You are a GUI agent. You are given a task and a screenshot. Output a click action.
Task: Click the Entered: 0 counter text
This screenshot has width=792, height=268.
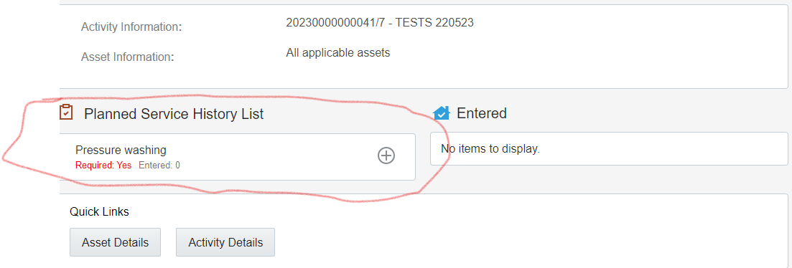tap(159, 166)
